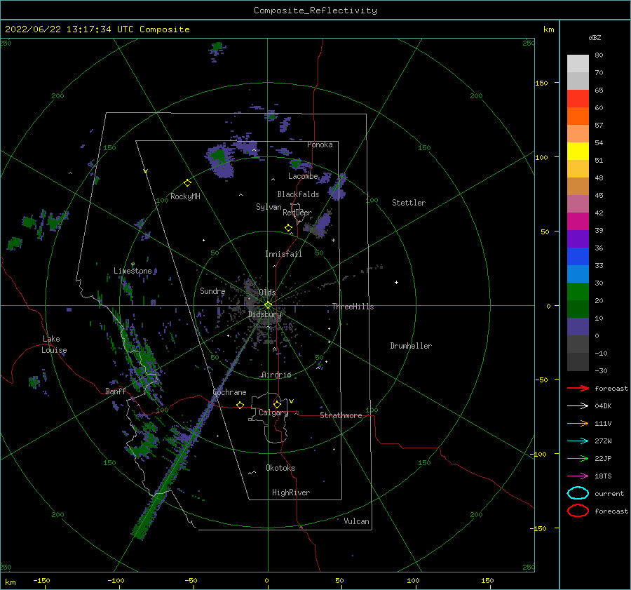This screenshot has width=631, height=590.
Task: Pick the light gray 70-80 dBZ swatch
Action: point(578,64)
